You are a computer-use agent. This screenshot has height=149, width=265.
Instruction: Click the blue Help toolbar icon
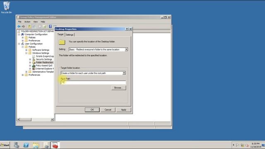51,26
